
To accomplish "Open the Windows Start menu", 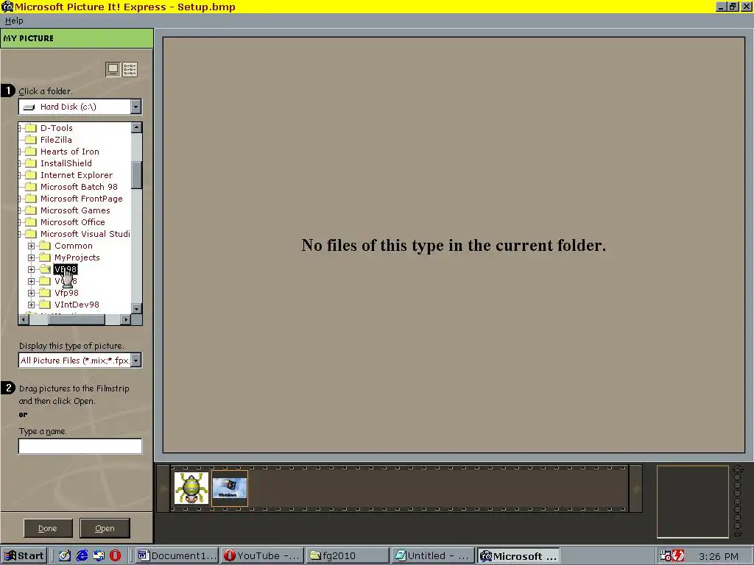I will coord(24,556).
